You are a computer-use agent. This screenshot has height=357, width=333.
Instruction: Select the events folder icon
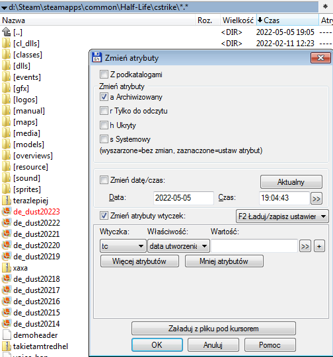click(x=7, y=77)
